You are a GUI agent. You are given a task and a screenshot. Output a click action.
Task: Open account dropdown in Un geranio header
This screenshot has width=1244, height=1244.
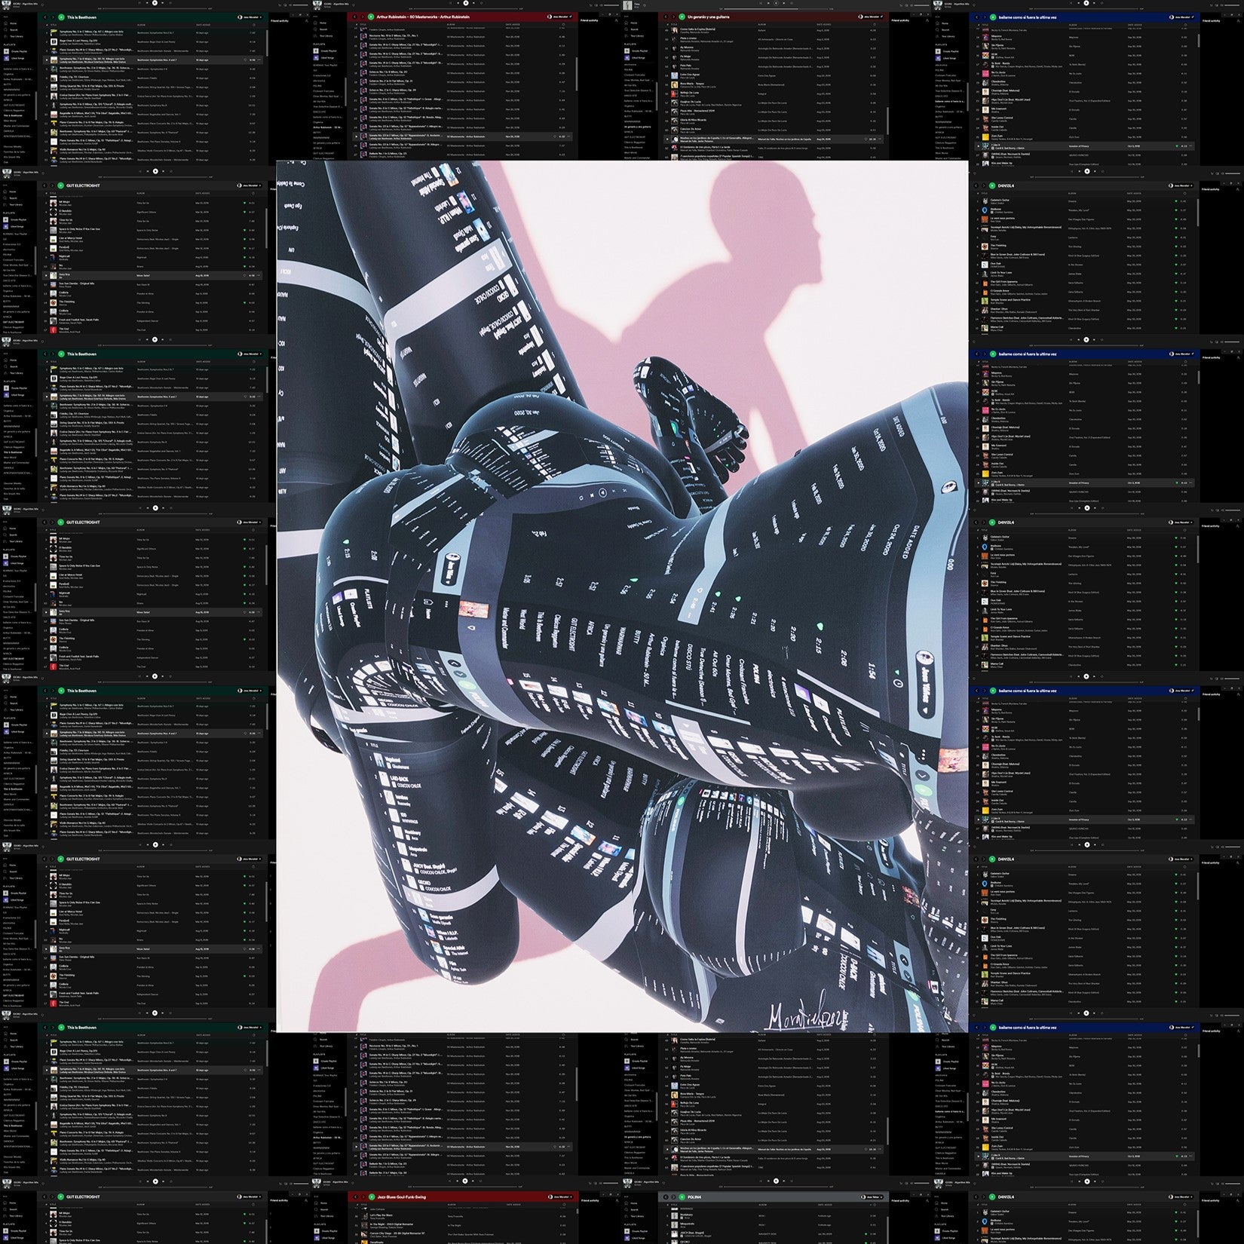click(x=870, y=16)
